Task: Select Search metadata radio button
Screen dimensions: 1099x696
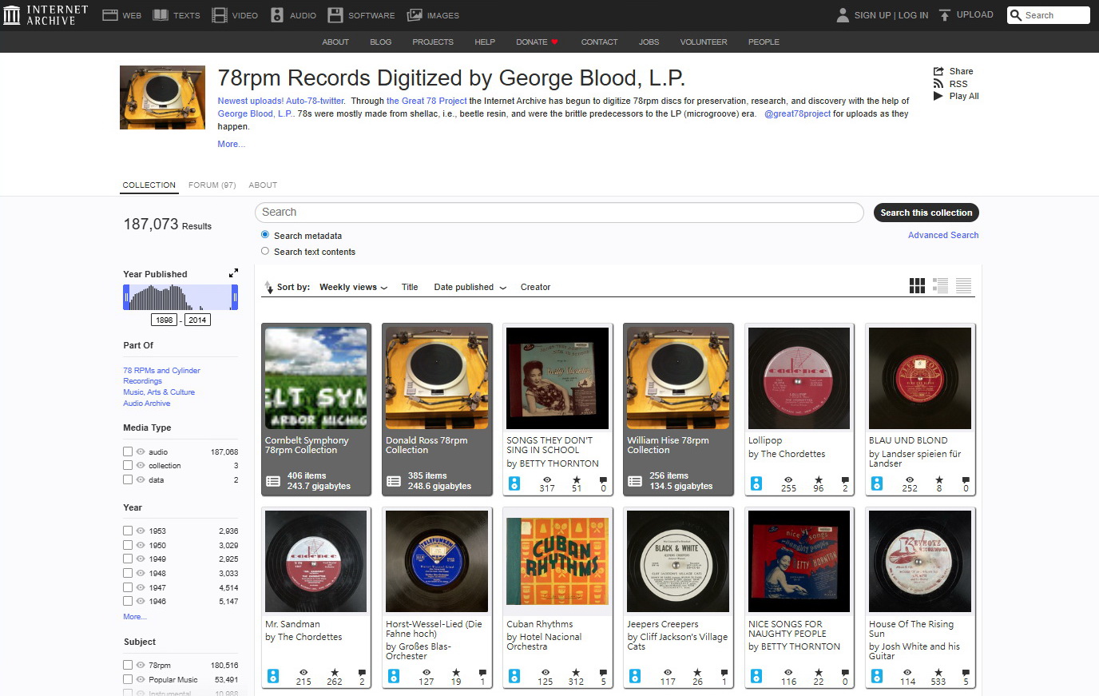Action: tap(265, 235)
